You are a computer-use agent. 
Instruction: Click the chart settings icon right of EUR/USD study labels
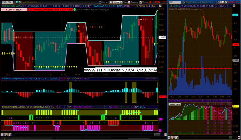click(160, 6)
